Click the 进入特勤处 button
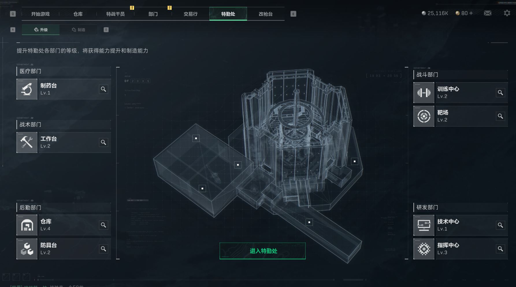The width and height of the screenshot is (516, 287). (263, 251)
